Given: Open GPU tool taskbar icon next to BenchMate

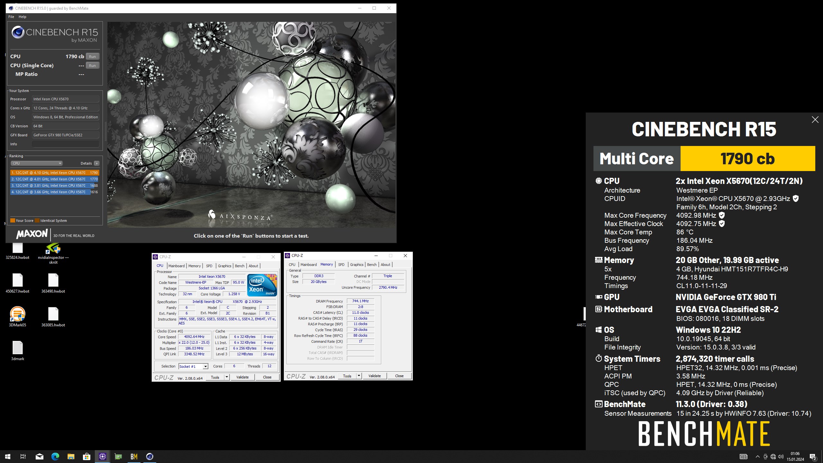Looking at the screenshot, I should [118, 456].
